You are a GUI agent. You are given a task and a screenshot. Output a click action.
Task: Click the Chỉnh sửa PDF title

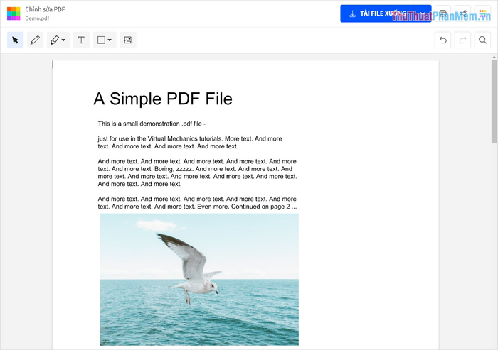click(x=45, y=9)
